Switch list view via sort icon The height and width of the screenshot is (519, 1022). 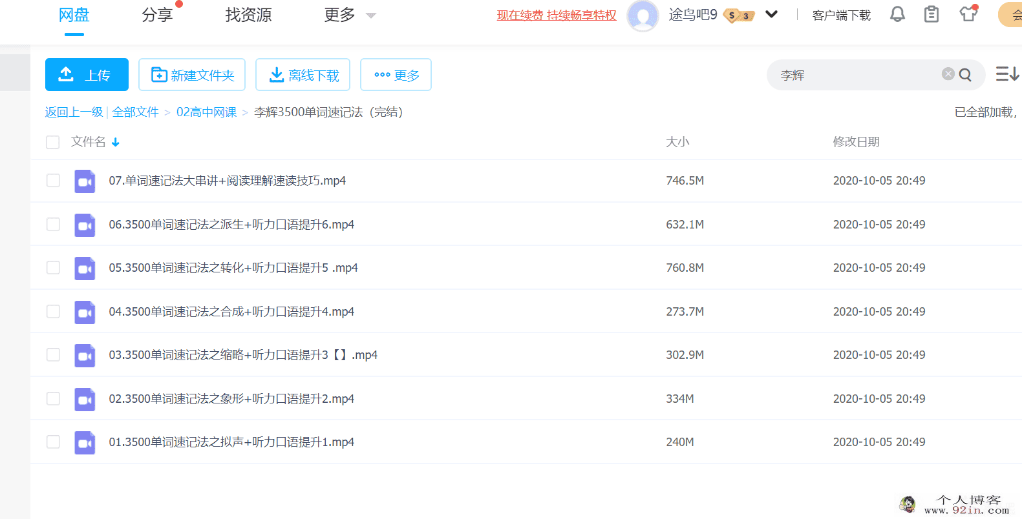pyautogui.click(x=1007, y=74)
